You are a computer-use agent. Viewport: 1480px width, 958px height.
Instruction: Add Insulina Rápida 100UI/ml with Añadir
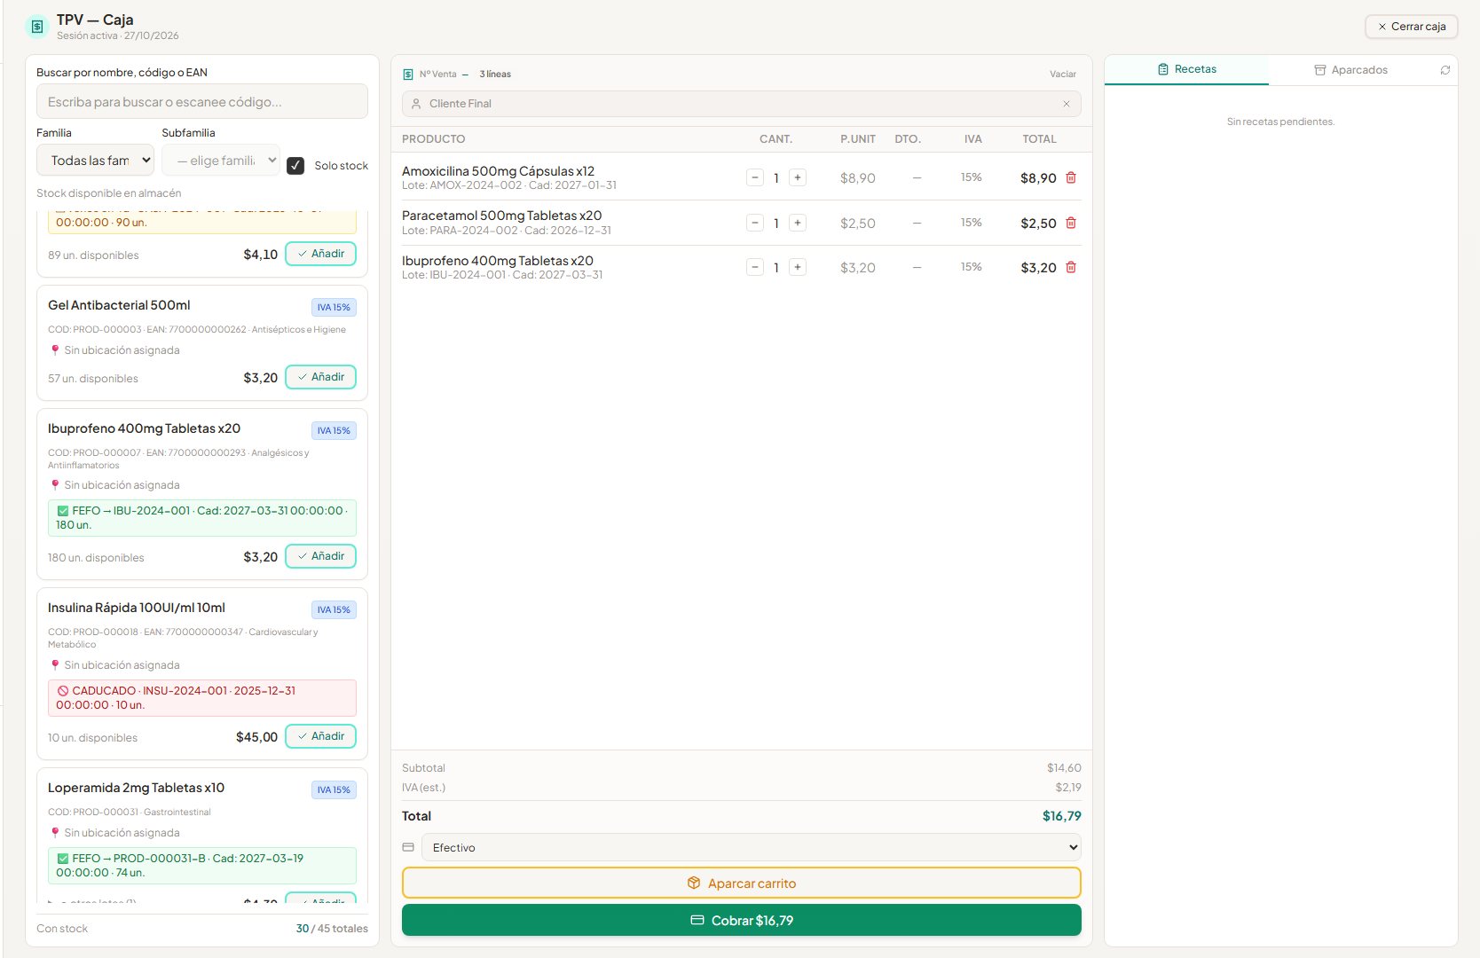pyautogui.click(x=321, y=736)
